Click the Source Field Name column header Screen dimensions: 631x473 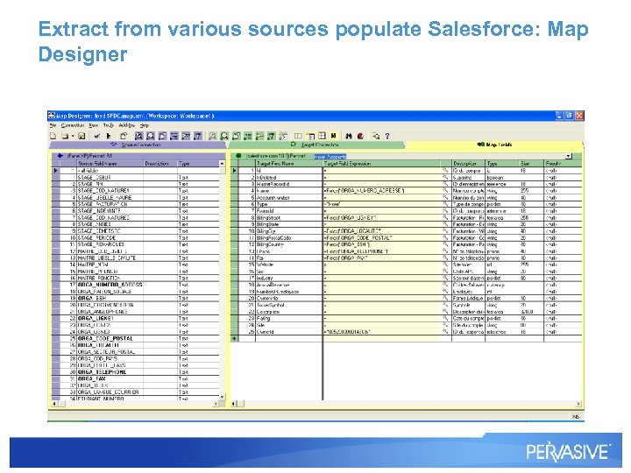[110, 164]
